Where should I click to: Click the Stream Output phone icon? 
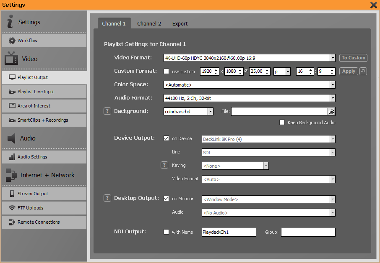(x=12, y=194)
